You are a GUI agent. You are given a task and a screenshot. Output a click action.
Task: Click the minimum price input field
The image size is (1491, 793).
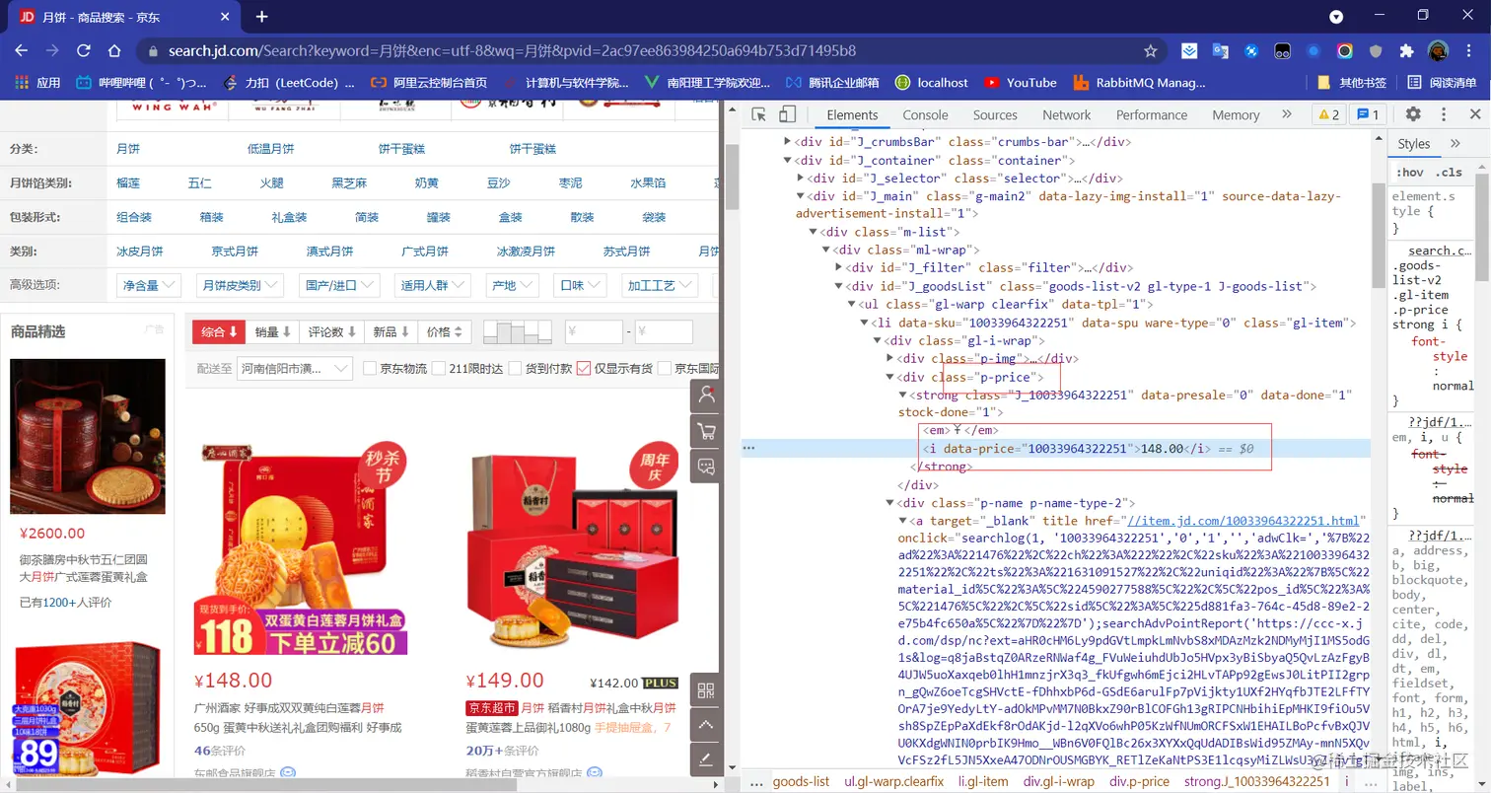[x=594, y=332]
